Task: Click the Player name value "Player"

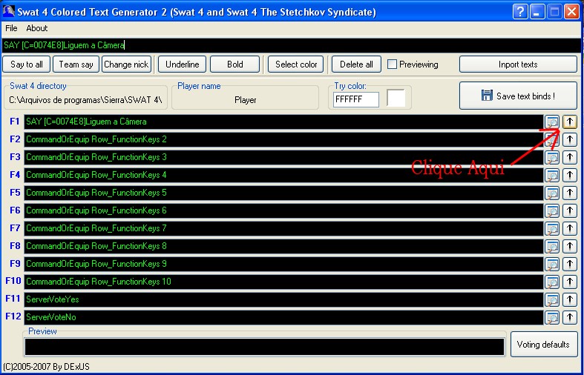Action: tap(246, 100)
